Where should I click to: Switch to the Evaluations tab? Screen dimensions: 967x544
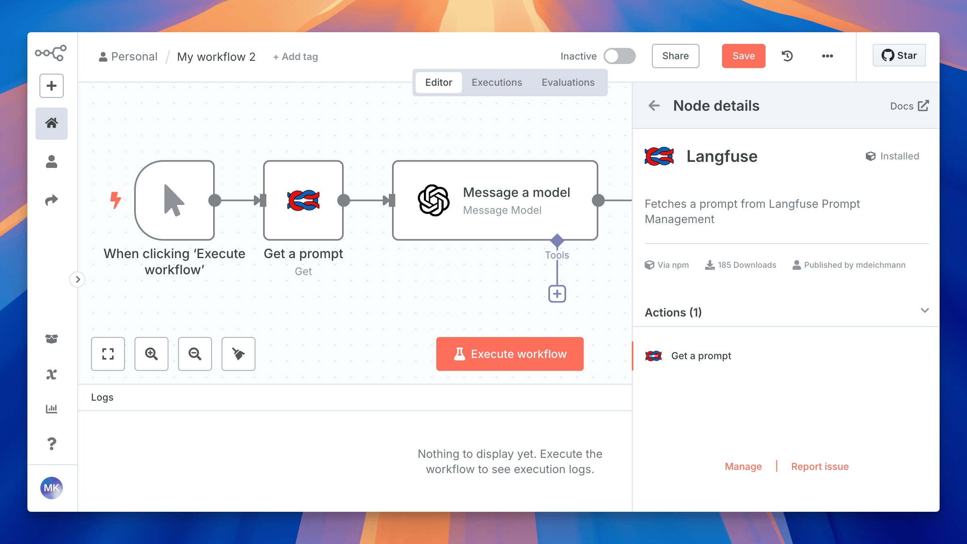[x=568, y=82]
